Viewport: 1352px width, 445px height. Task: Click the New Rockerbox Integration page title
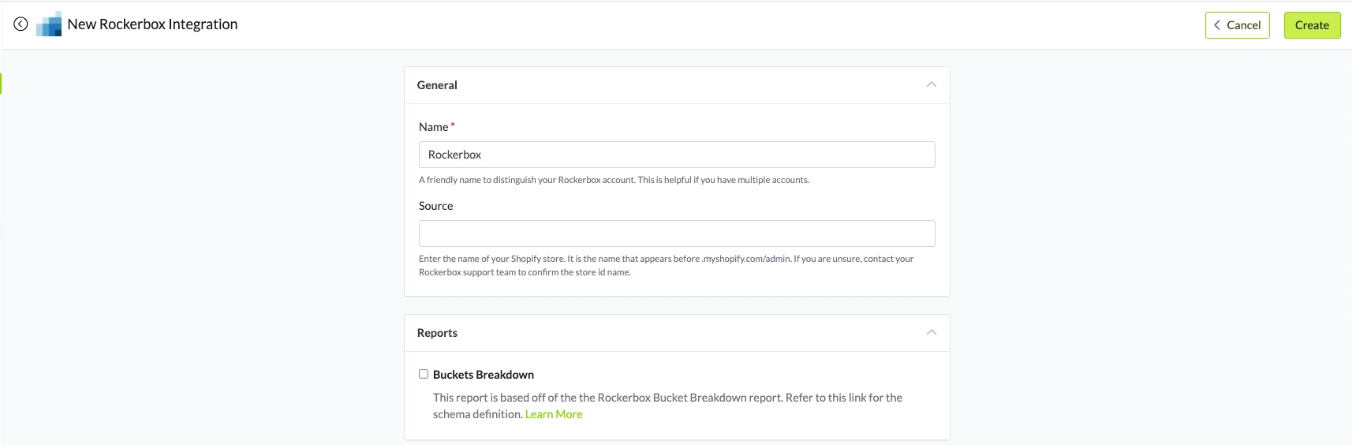coord(152,24)
